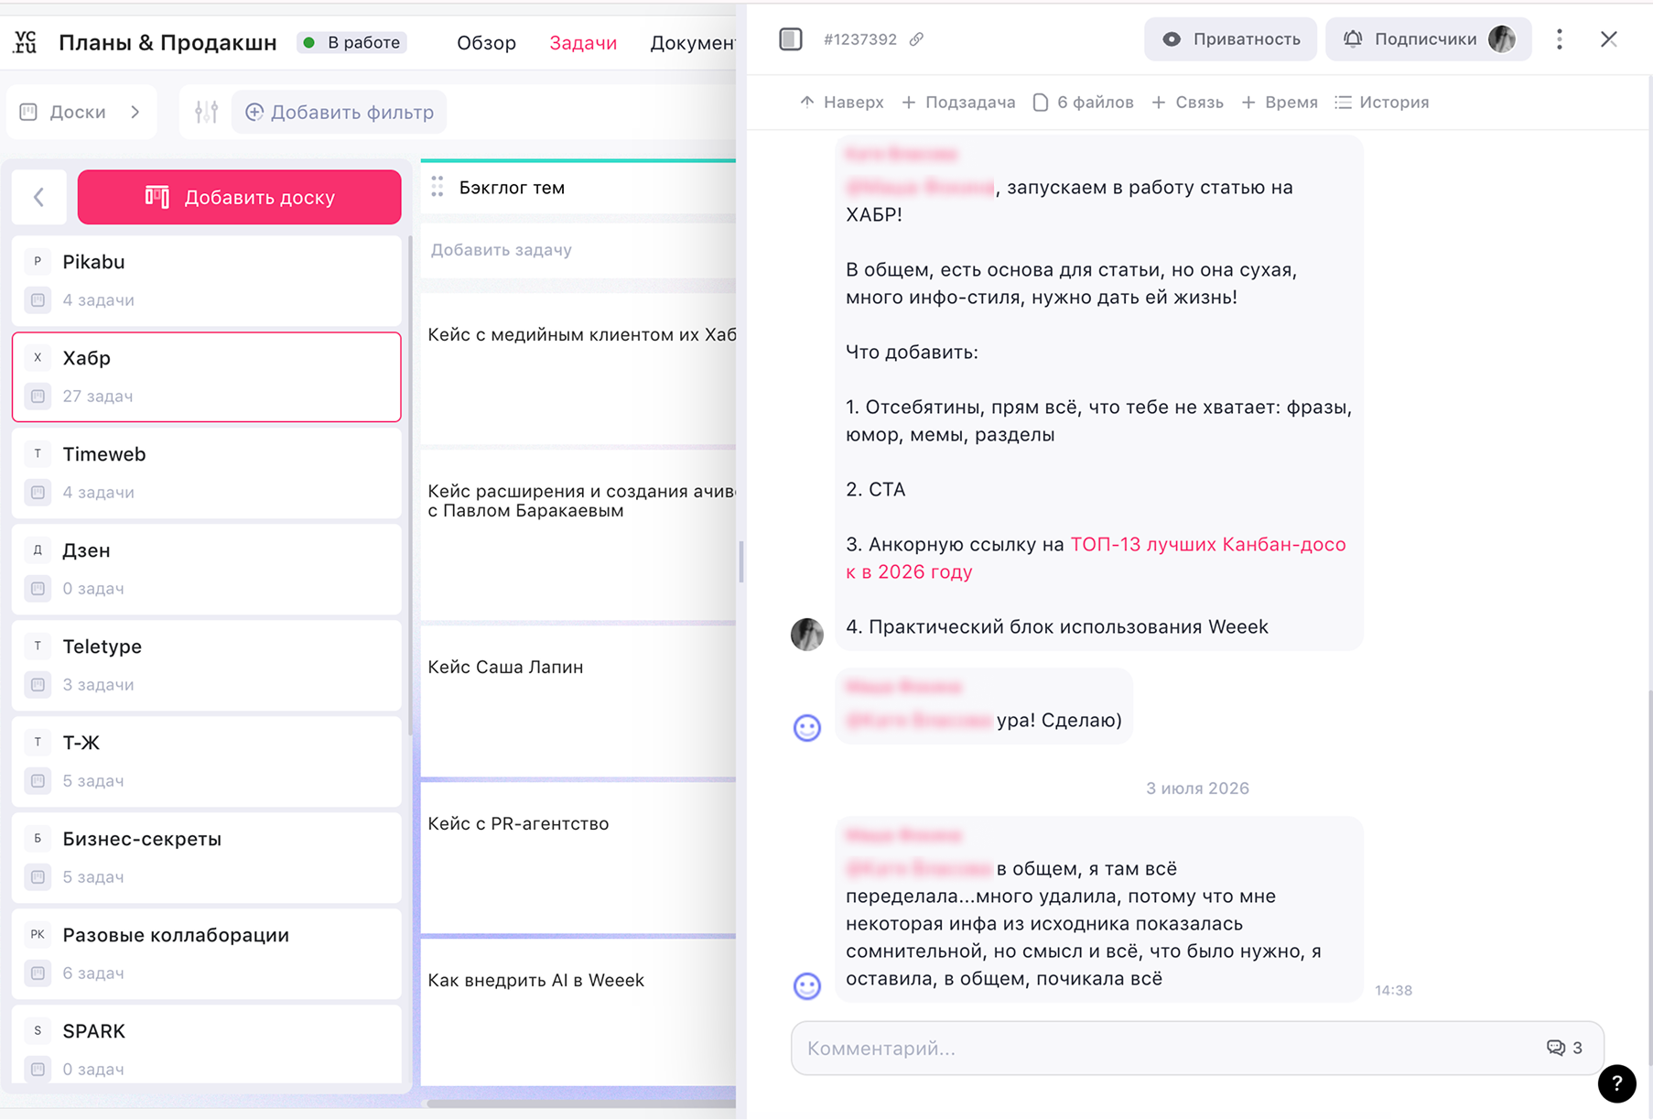Grab the drag handle of Бэклог тем column
Screen dimensions: 1653x1120
point(438,187)
